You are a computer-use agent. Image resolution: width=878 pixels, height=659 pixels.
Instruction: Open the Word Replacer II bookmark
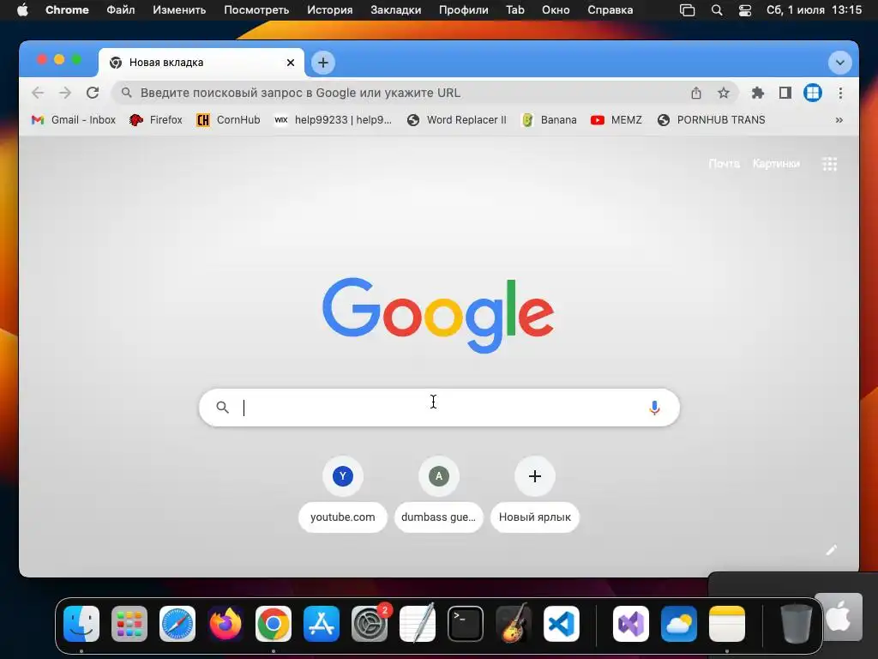click(x=457, y=120)
